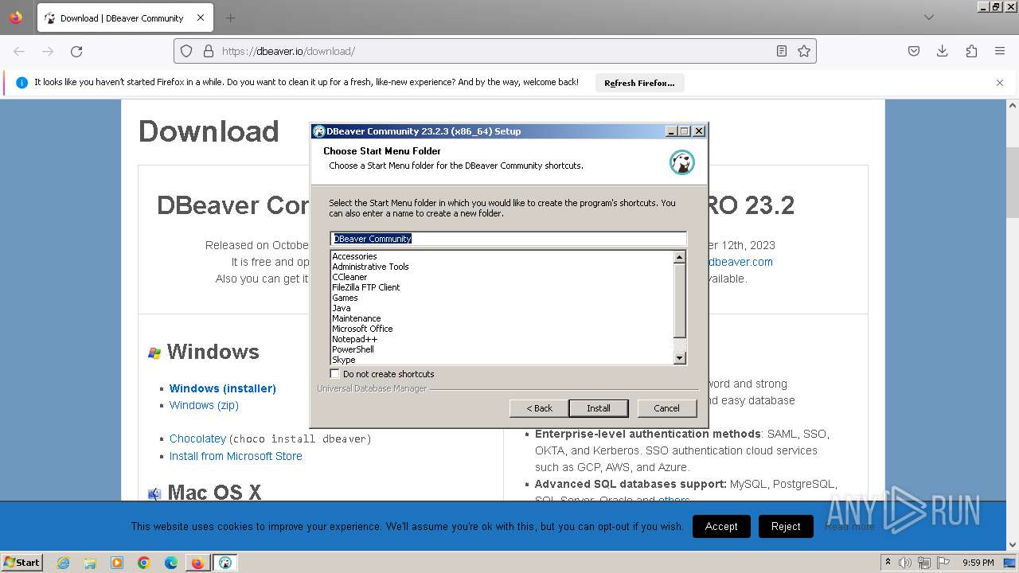Click the Start Menu folder name field

point(508,239)
